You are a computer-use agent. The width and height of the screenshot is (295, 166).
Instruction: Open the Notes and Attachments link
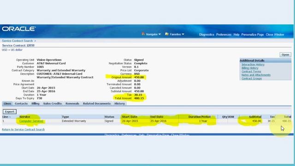(256, 75)
